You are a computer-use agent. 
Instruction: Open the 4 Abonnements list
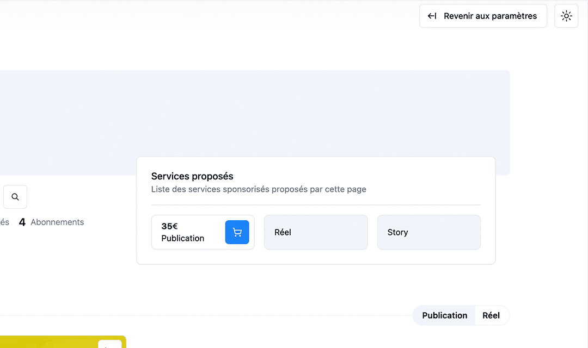click(x=52, y=222)
